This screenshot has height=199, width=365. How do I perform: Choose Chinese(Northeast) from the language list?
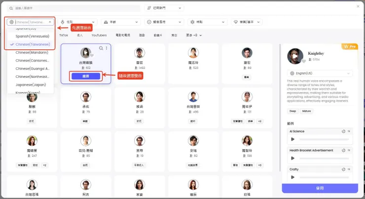point(31,76)
